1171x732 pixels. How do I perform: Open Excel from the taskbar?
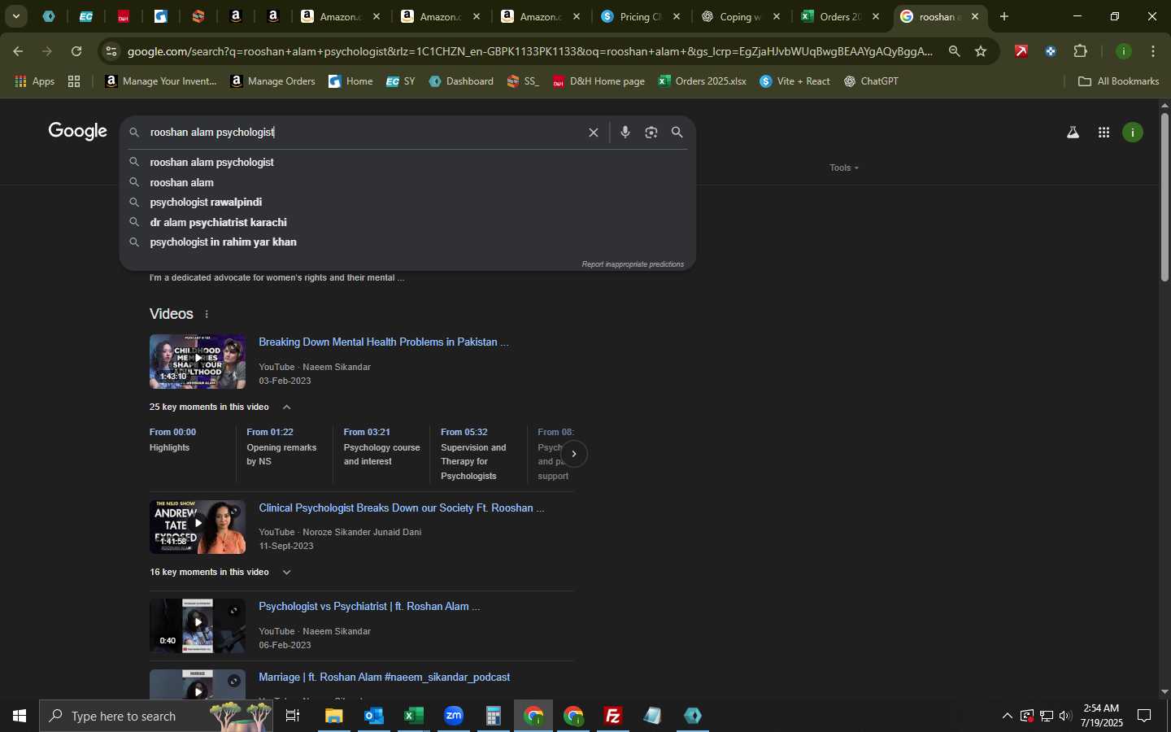414,716
